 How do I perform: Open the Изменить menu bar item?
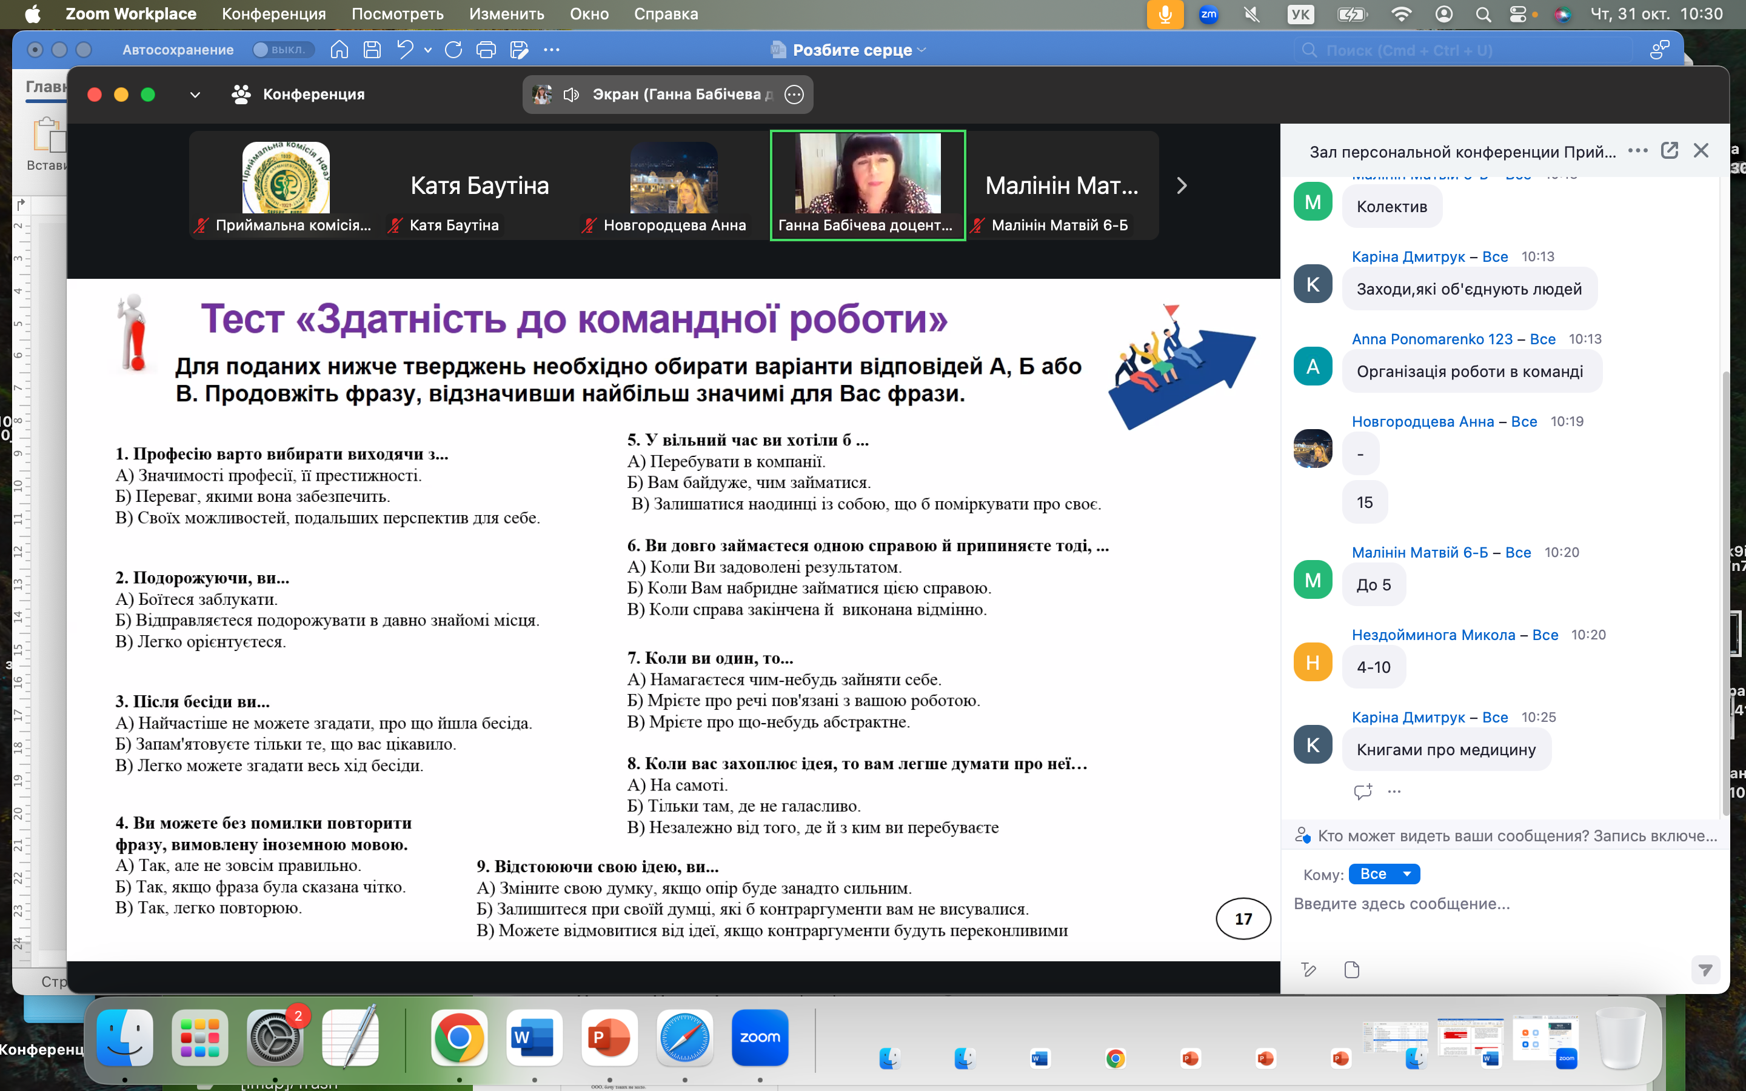pos(506,14)
